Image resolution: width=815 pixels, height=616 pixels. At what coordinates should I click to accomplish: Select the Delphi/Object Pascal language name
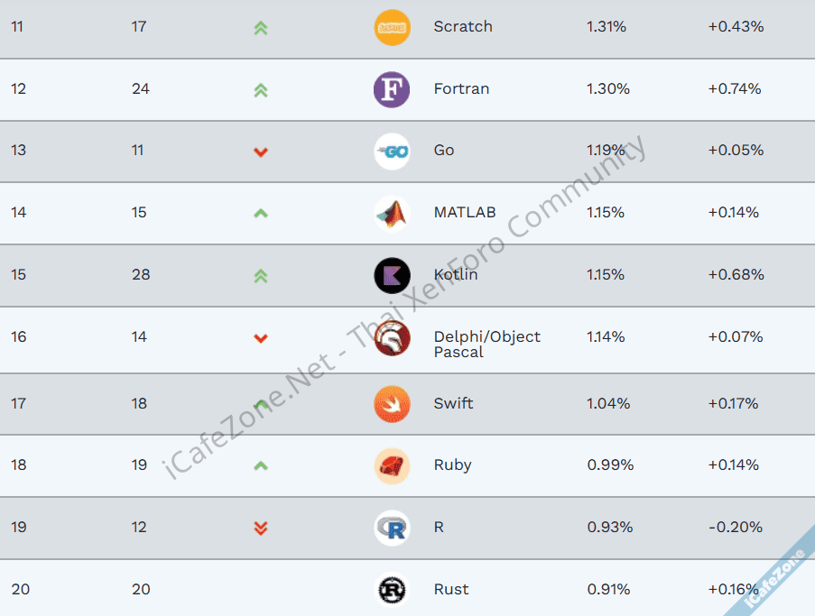point(486,344)
